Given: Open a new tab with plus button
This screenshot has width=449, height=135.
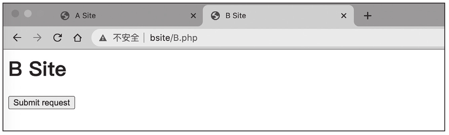Looking at the screenshot, I should coord(368,16).
